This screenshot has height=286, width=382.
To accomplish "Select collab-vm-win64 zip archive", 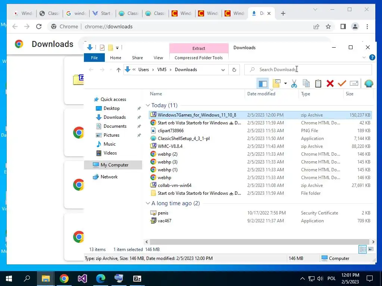I will click(x=175, y=185).
